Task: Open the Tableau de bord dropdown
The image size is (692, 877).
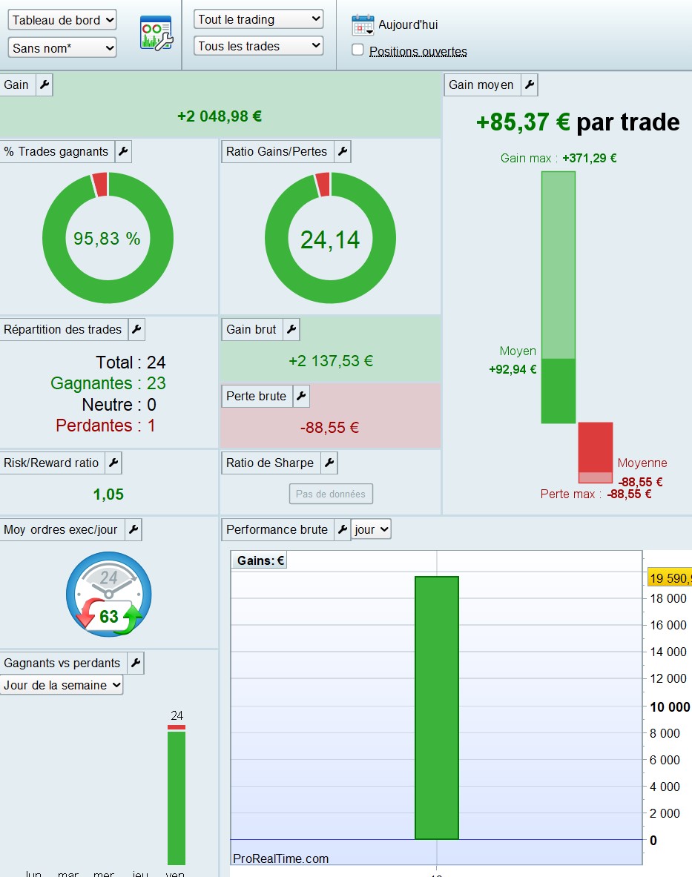Action: coord(62,20)
